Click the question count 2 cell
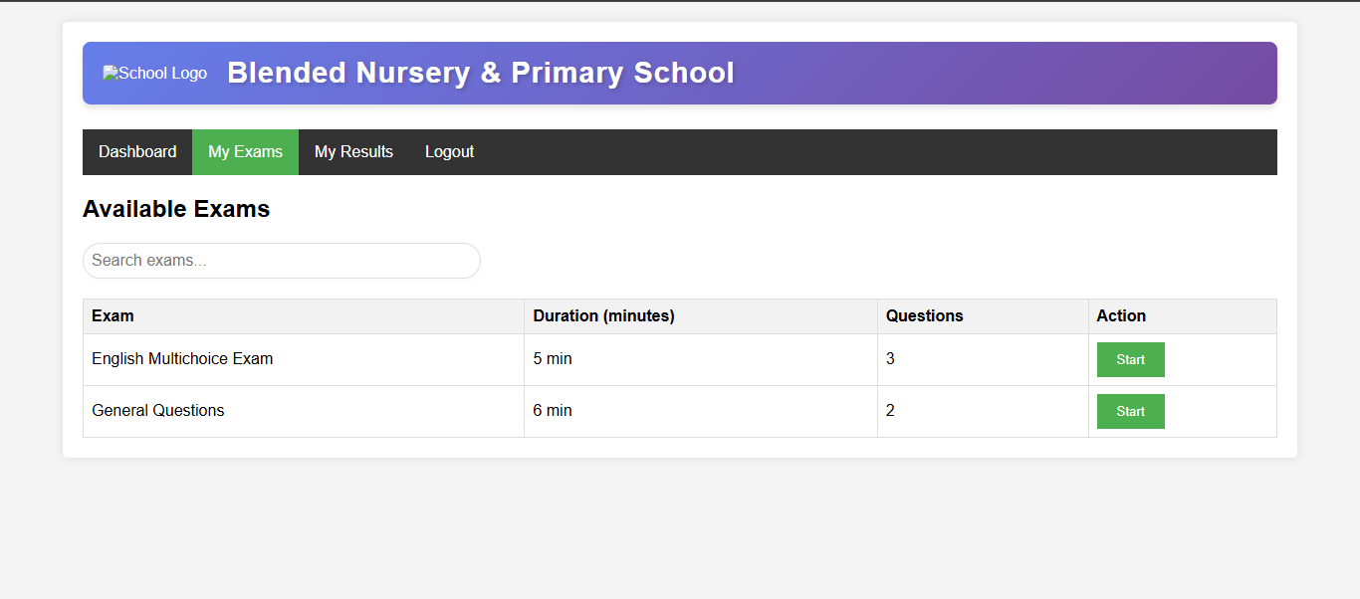This screenshot has height=599, width=1360. 890,411
